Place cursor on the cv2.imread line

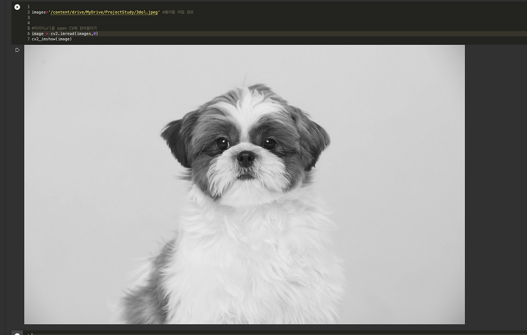(66, 33)
